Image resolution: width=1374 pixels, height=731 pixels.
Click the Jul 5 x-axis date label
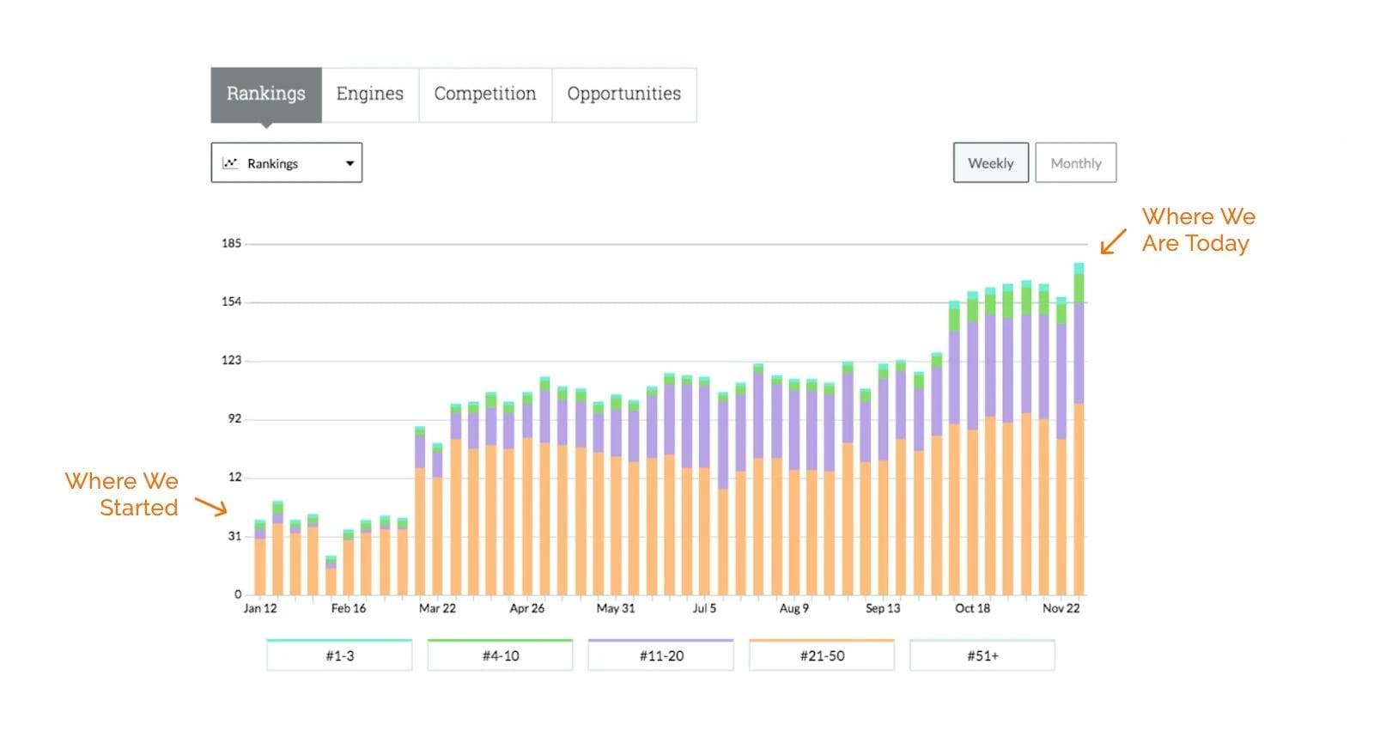tap(704, 608)
